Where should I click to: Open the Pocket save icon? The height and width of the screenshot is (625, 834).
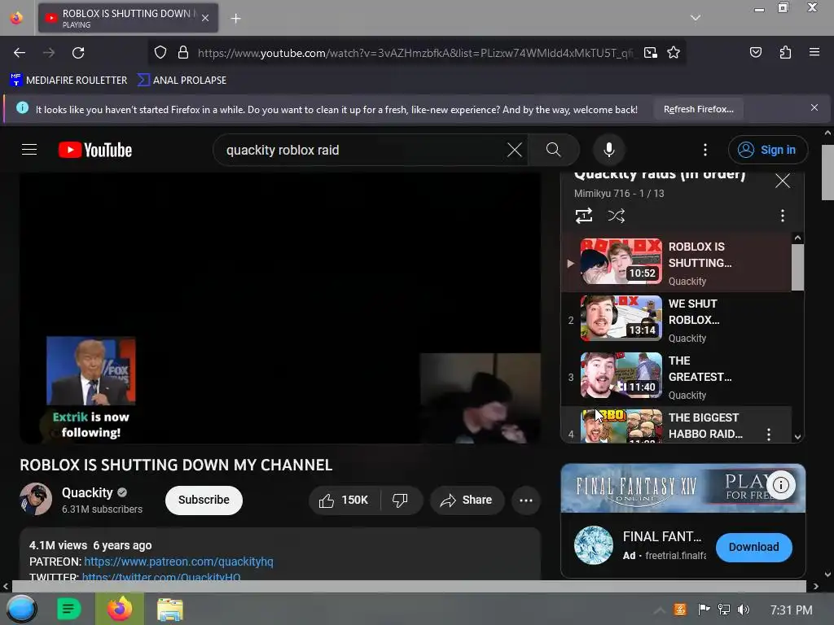[x=755, y=52]
